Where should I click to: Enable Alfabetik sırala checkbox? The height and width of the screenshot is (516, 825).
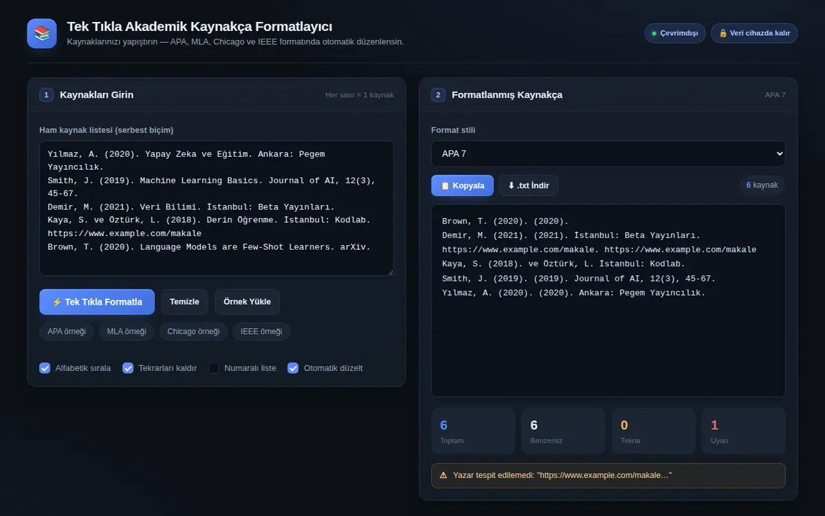45,368
